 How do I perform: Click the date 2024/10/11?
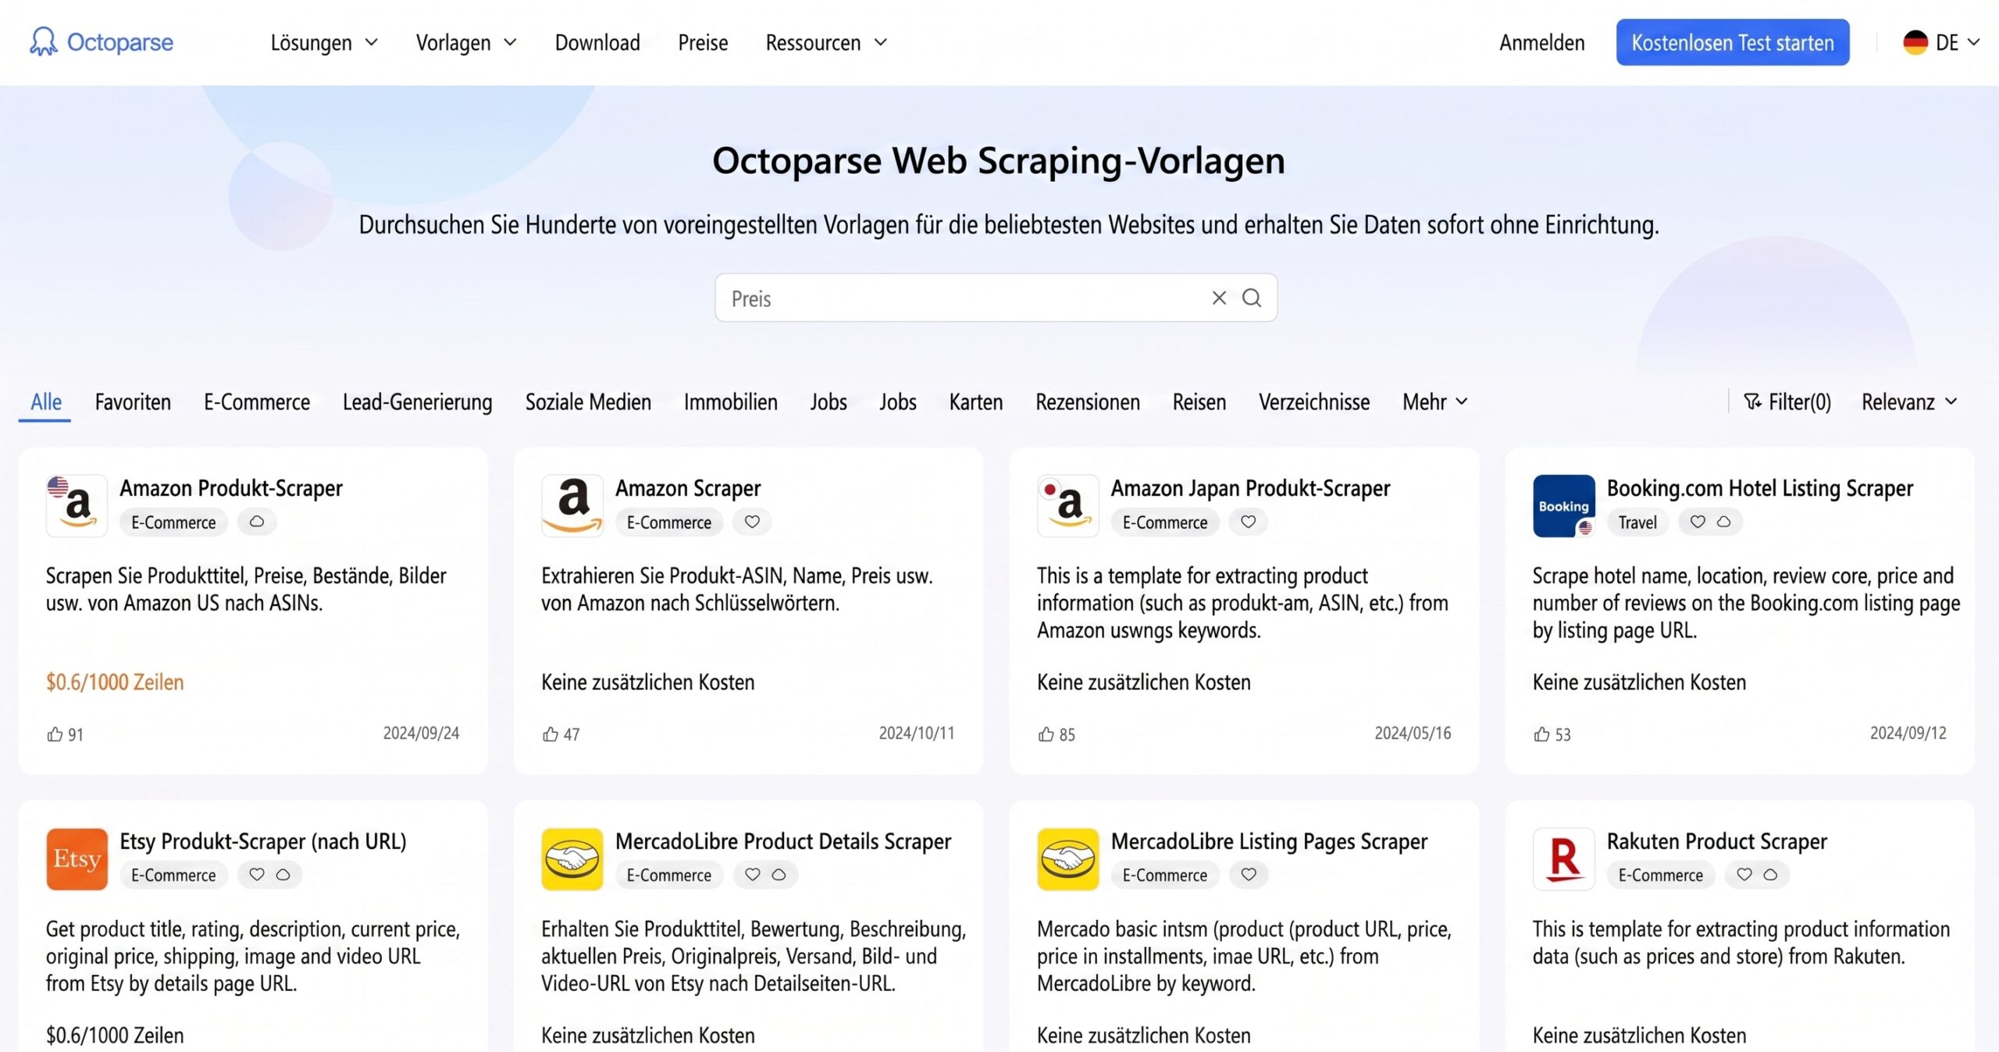916,733
